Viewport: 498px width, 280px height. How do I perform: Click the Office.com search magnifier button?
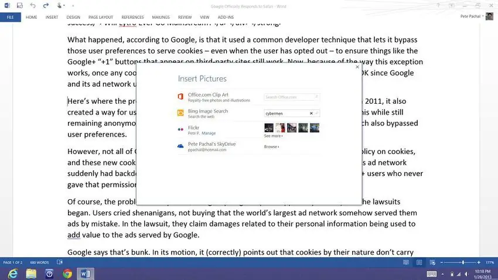(x=316, y=97)
